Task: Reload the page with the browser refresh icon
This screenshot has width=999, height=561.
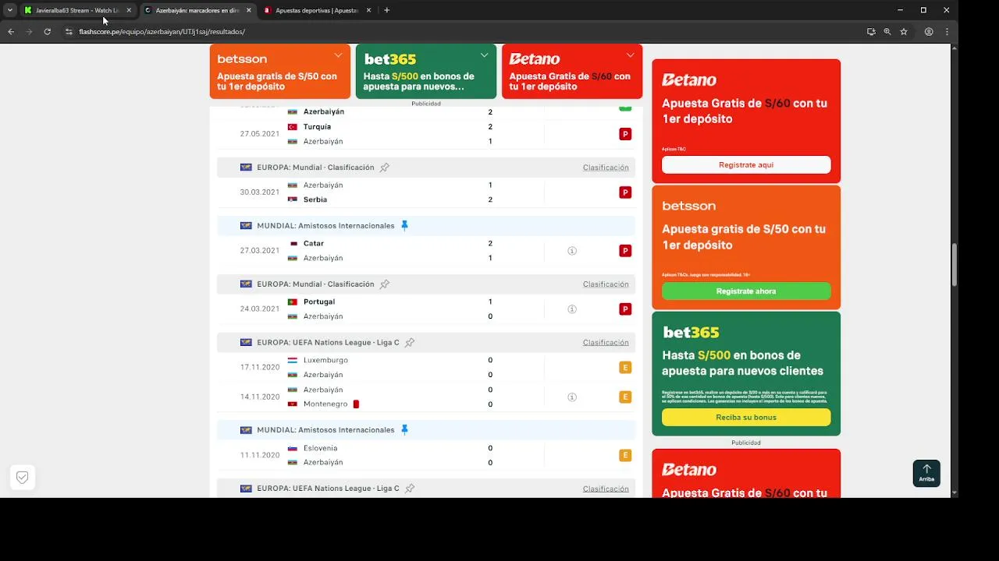Action: (48, 32)
